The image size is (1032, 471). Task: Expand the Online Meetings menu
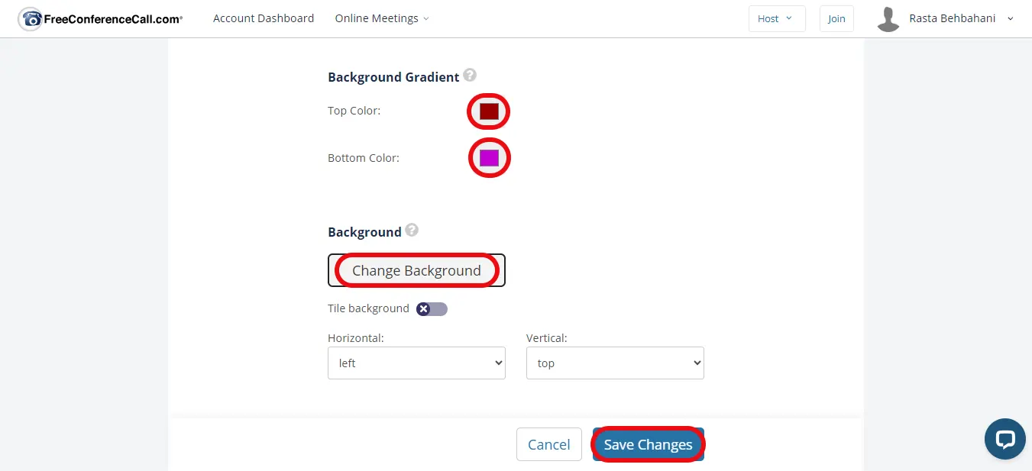381,18
